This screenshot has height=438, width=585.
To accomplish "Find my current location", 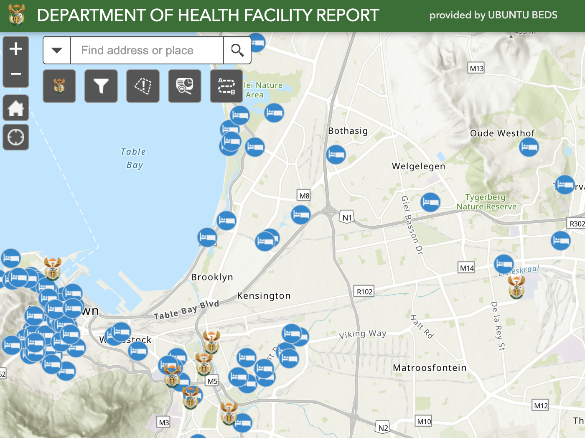I will pyautogui.click(x=16, y=137).
